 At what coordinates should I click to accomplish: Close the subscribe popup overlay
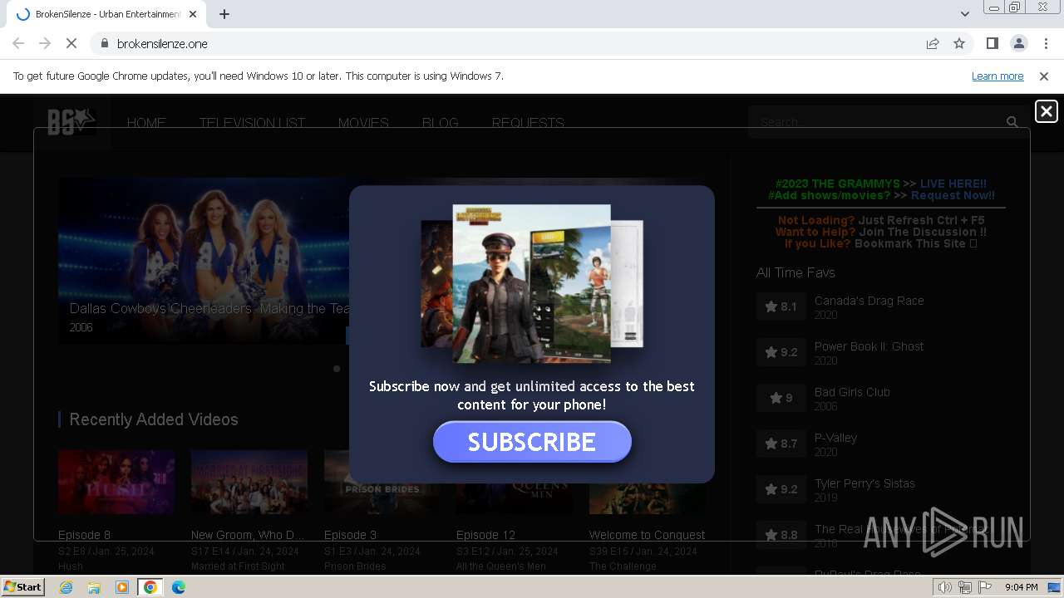tap(1046, 111)
